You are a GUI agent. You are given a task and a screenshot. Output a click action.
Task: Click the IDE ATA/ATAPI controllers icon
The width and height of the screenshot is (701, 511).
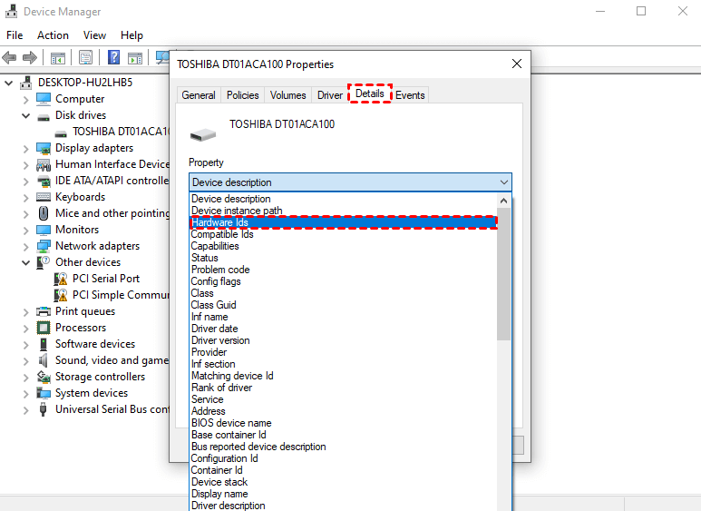(x=44, y=182)
